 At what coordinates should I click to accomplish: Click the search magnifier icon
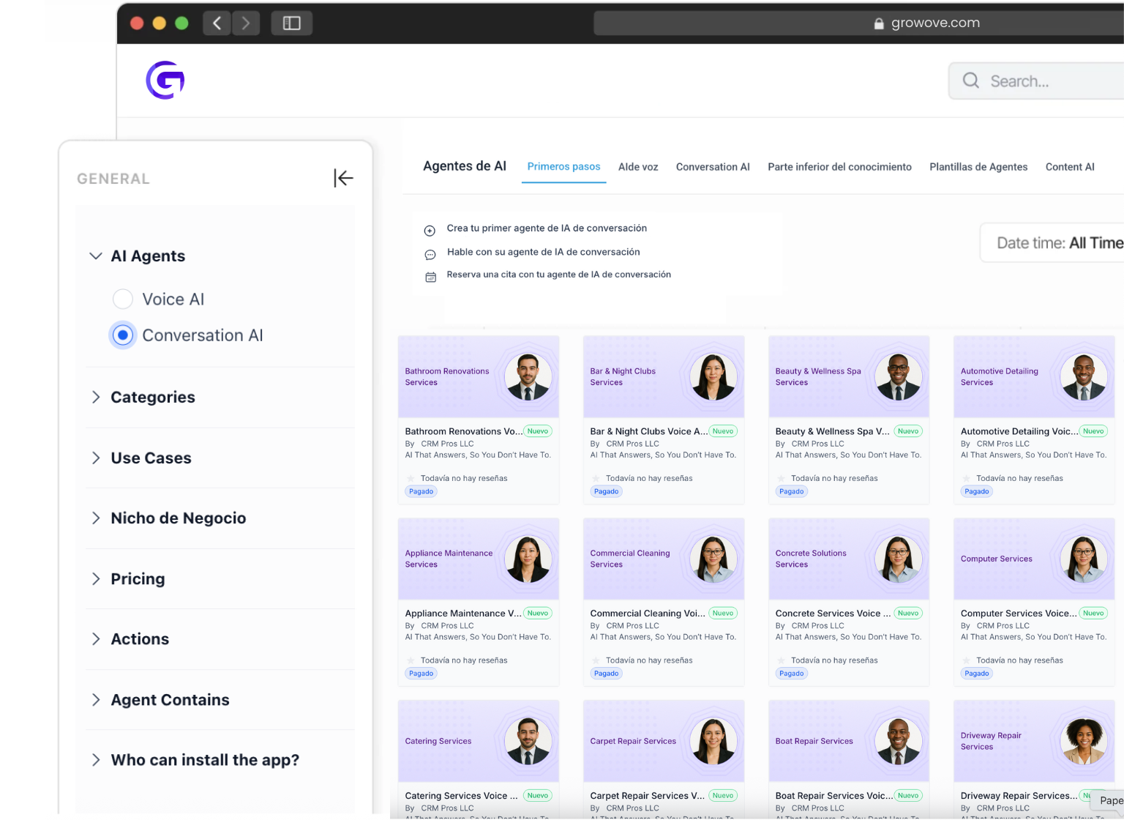coord(970,81)
